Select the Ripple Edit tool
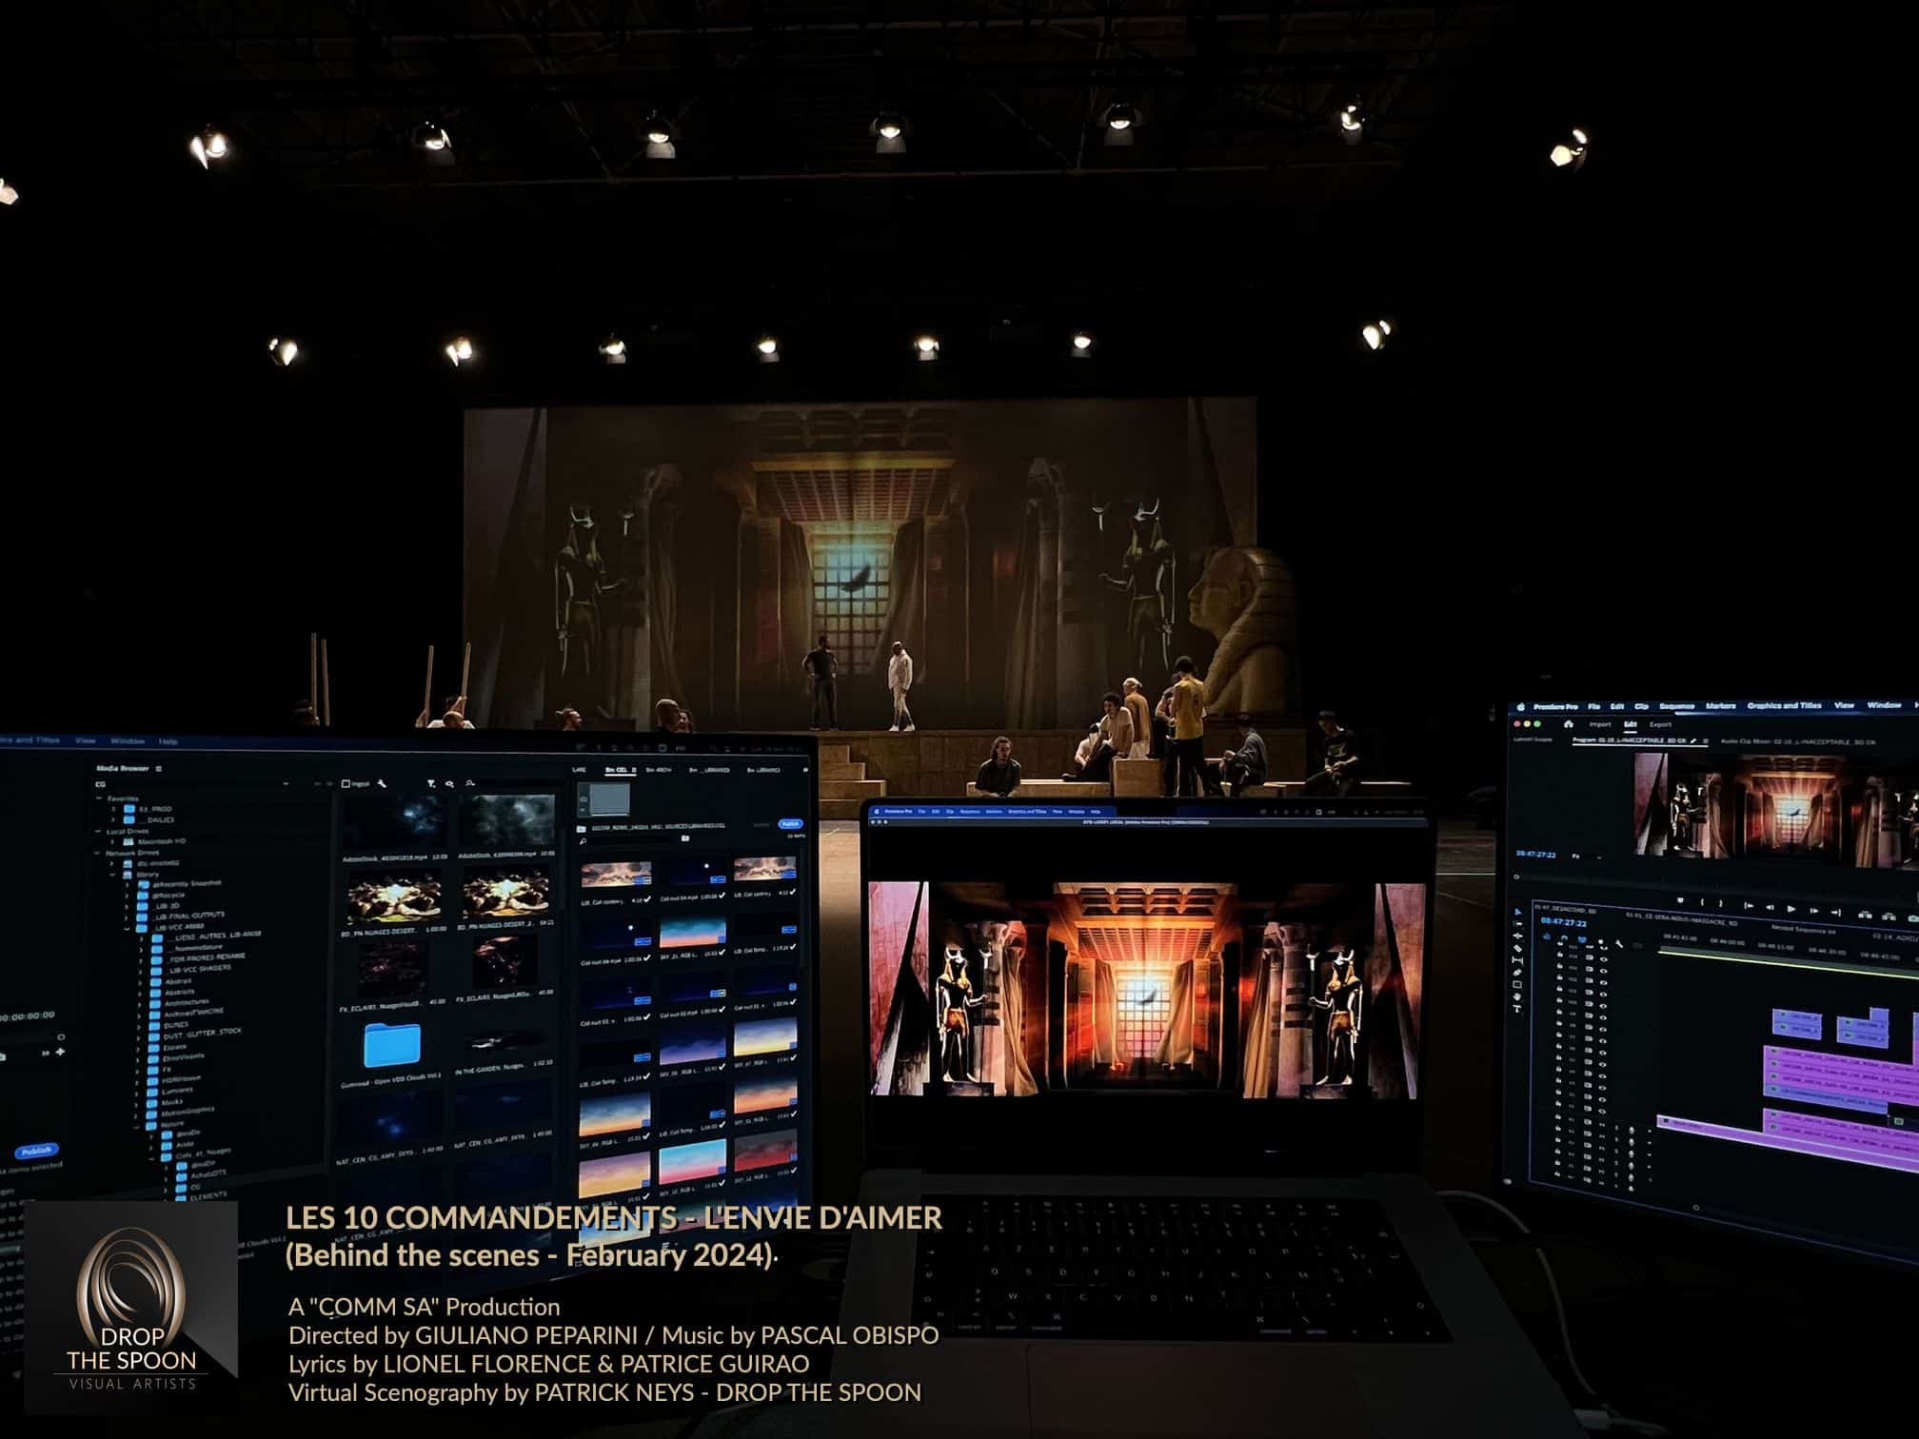1919x1439 pixels. click(x=1518, y=936)
